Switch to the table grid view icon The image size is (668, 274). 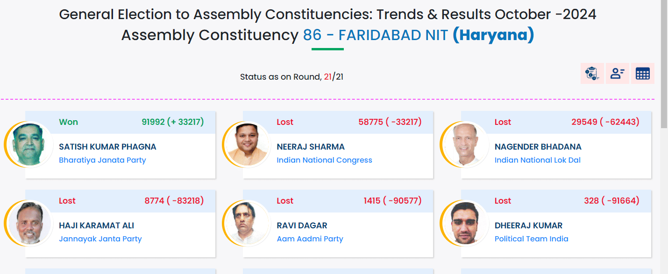(643, 74)
